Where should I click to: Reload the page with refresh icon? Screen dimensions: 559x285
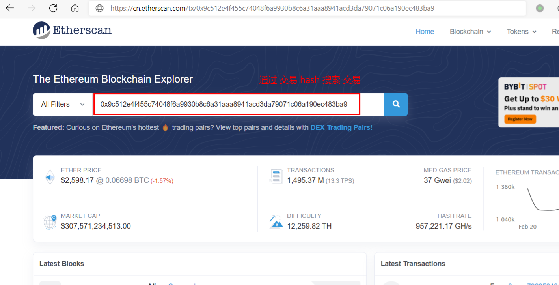pyautogui.click(x=53, y=8)
